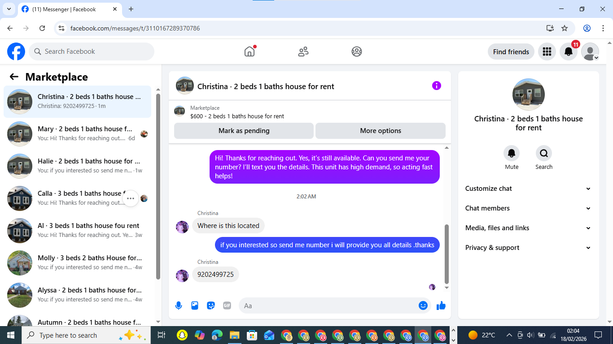Open the account profile avatar menu
The height and width of the screenshot is (344, 613).
pyautogui.click(x=590, y=52)
